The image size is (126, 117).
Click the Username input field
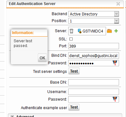94,92
